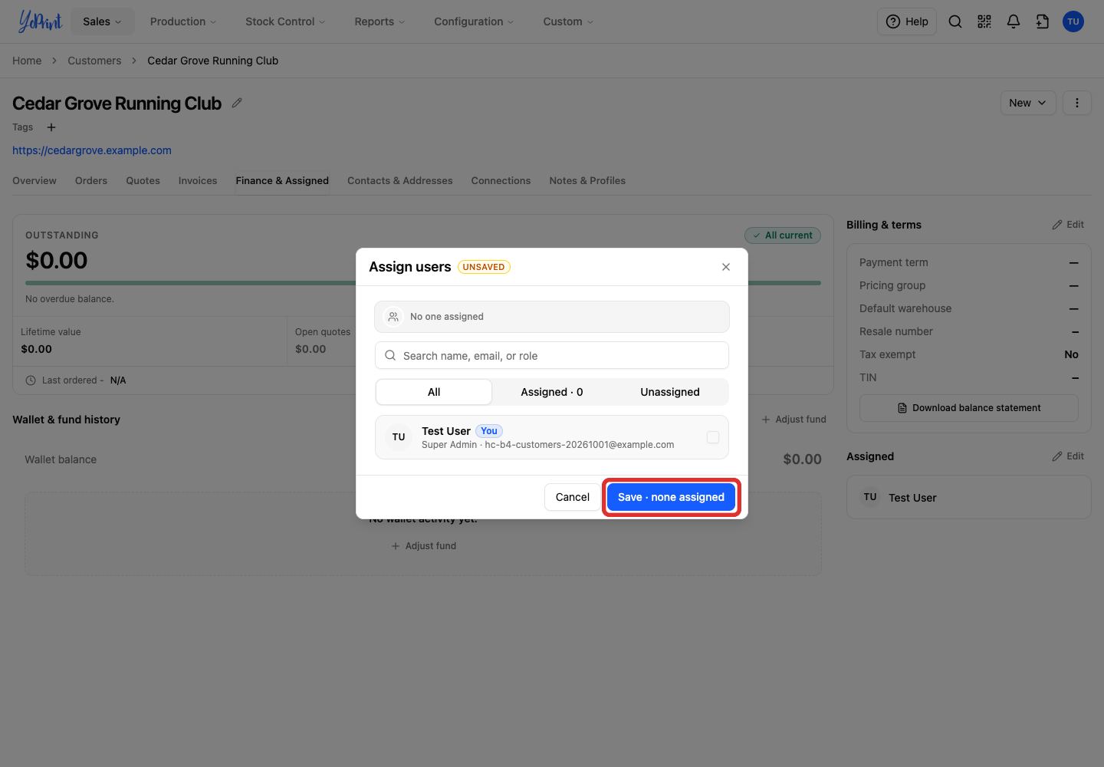Switch to the Quotes tab
The image size is (1104, 767).
click(x=143, y=181)
